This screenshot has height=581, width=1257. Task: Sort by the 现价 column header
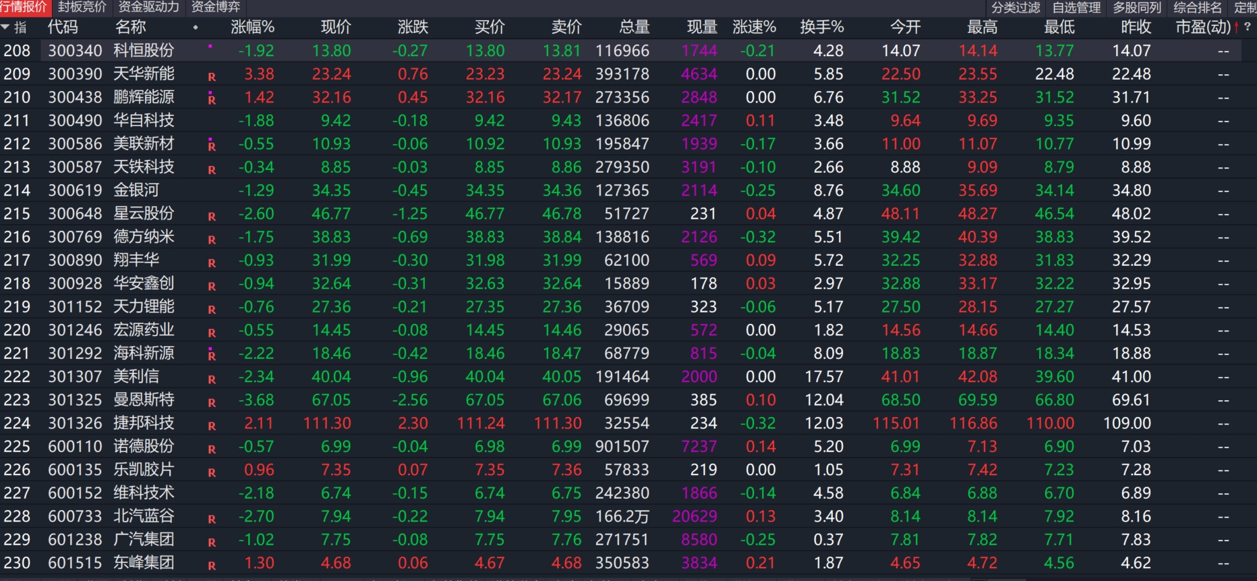point(336,27)
